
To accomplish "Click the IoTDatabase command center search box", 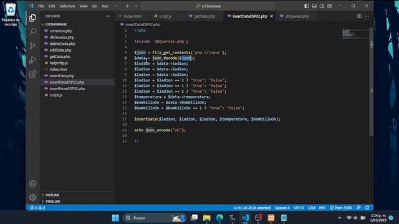I will [208, 6].
